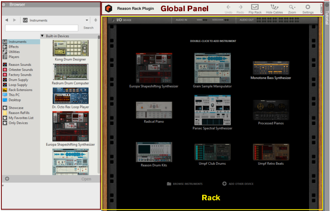The height and width of the screenshot is (211, 331).
Task: Go up one folder level
Action: (96, 20)
